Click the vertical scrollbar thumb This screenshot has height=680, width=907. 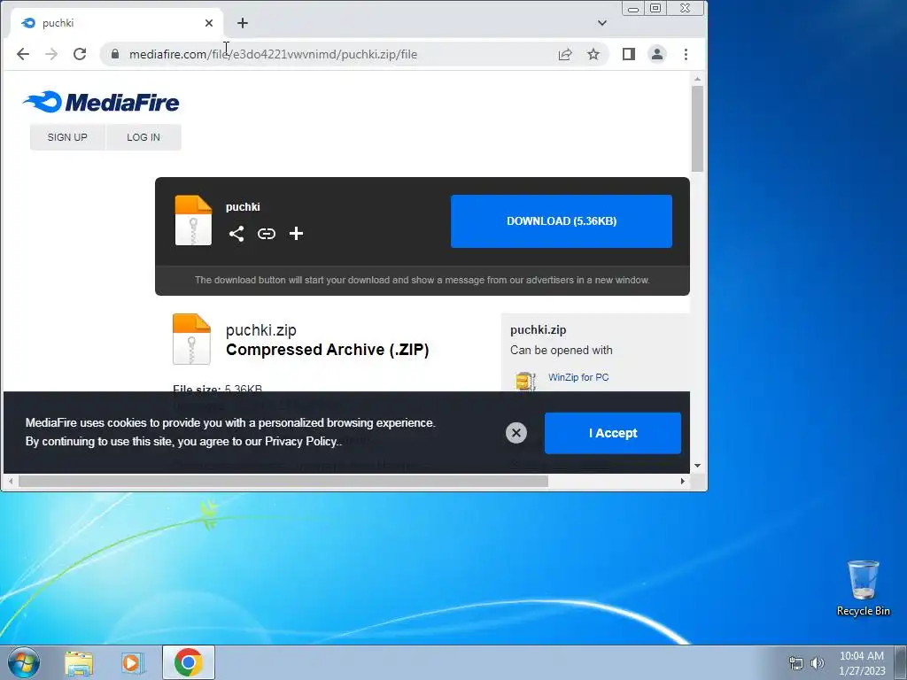(x=698, y=128)
